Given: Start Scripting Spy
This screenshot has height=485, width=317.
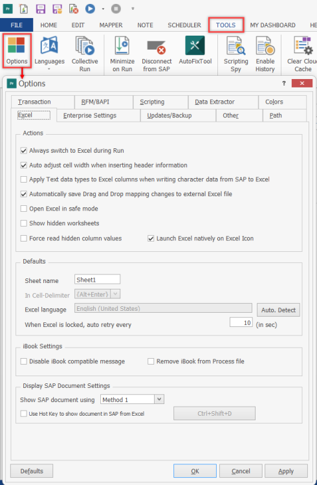Looking at the screenshot, I should tap(235, 54).
